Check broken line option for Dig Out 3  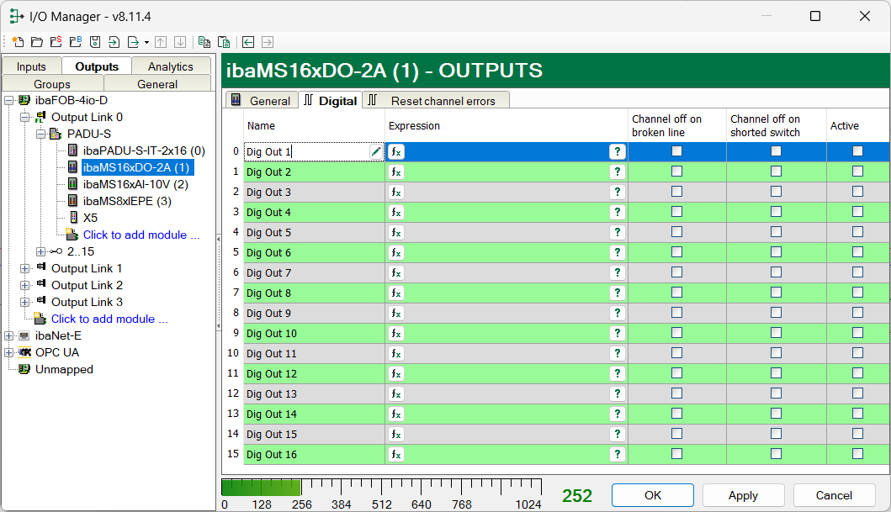676,192
